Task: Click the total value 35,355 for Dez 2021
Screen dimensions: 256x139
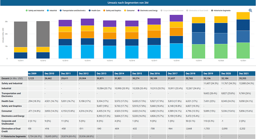Action: click(x=243, y=79)
